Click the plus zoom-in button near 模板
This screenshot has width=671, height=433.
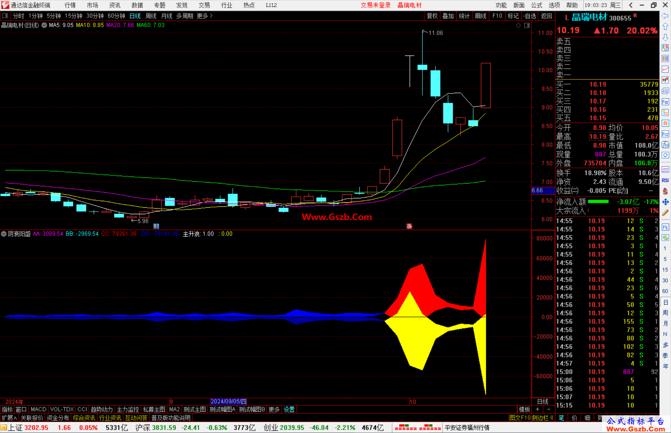(x=537, y=409)
